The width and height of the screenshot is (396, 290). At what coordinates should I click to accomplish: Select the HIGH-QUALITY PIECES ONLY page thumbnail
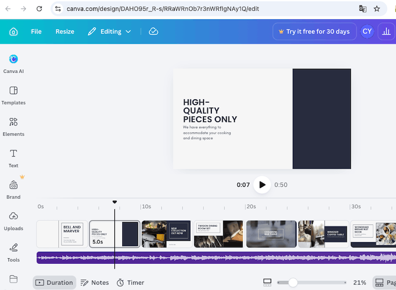(115, 234)
